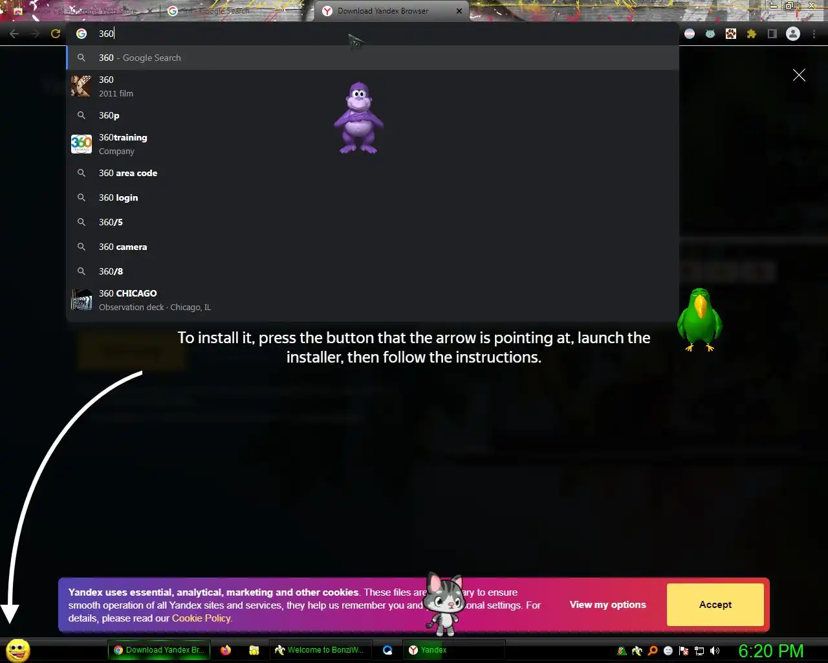The height and width of the screenshot is (663, 828).
Task: Select the 360/8 suggestion
Action: click(373, 271)
